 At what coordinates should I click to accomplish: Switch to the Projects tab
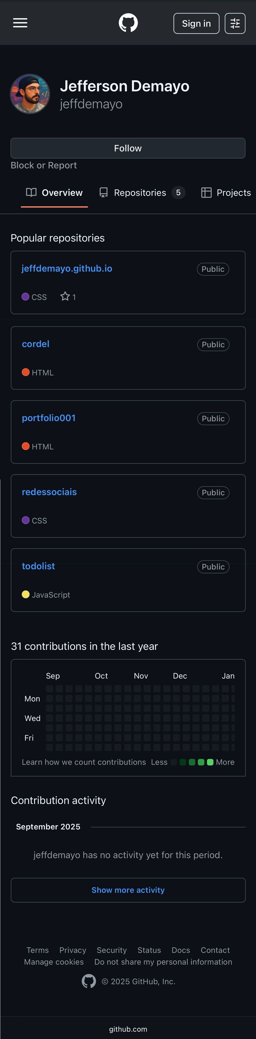[234, 193]
